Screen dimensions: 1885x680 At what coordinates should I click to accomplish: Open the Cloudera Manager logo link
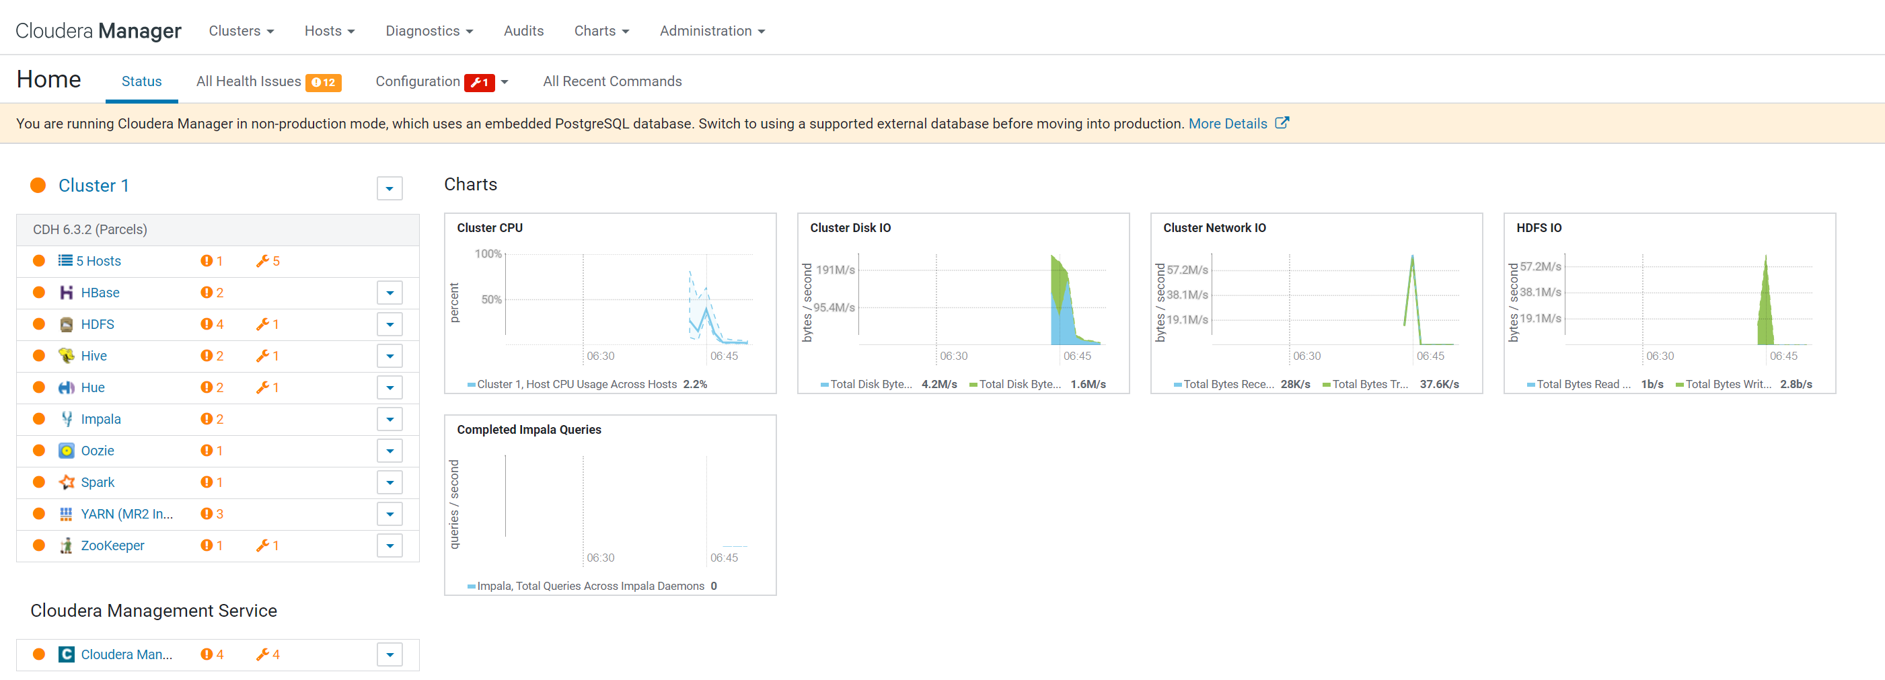tap(98, 31)
